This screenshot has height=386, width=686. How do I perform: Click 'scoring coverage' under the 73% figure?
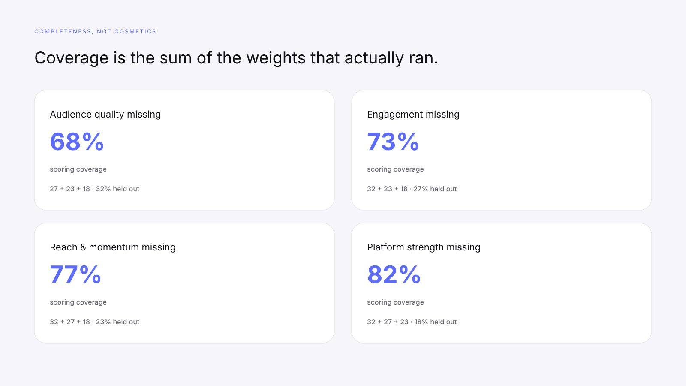395,169
